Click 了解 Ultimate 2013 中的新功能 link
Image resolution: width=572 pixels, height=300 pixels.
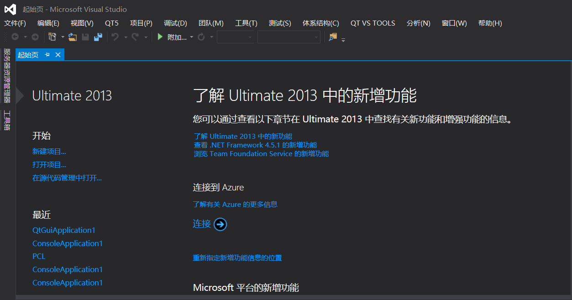point(243,136)
